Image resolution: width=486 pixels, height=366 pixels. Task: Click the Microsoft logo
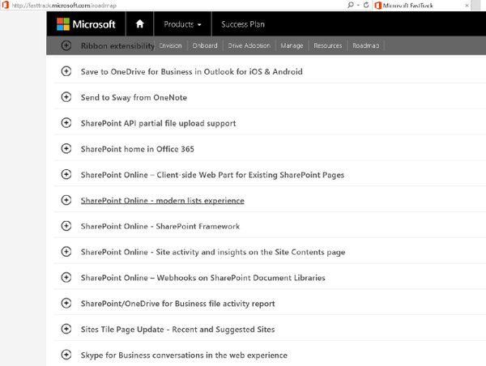pos(86,24)
